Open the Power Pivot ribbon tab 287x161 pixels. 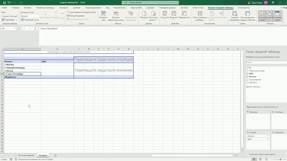coord(198,8)
